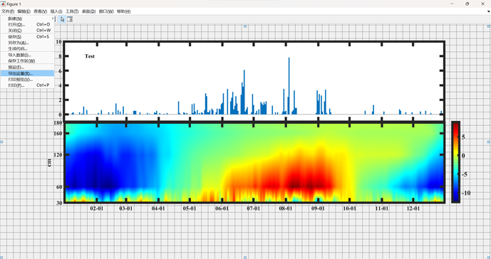Select the 'cm' y-axis label
The width and height of the screenshot is (491, 259).
pyautogui.click(x=49, y=163)
